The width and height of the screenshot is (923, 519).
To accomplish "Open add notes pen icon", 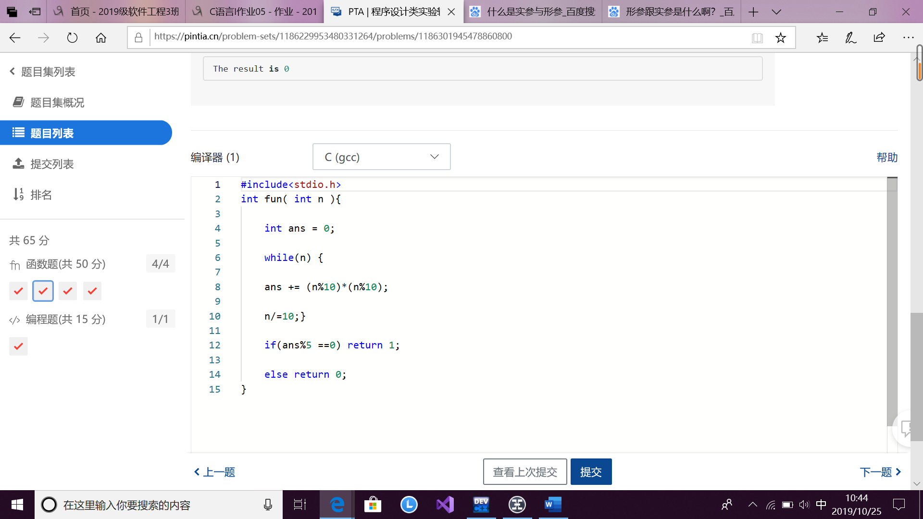I will coord(850,37).
